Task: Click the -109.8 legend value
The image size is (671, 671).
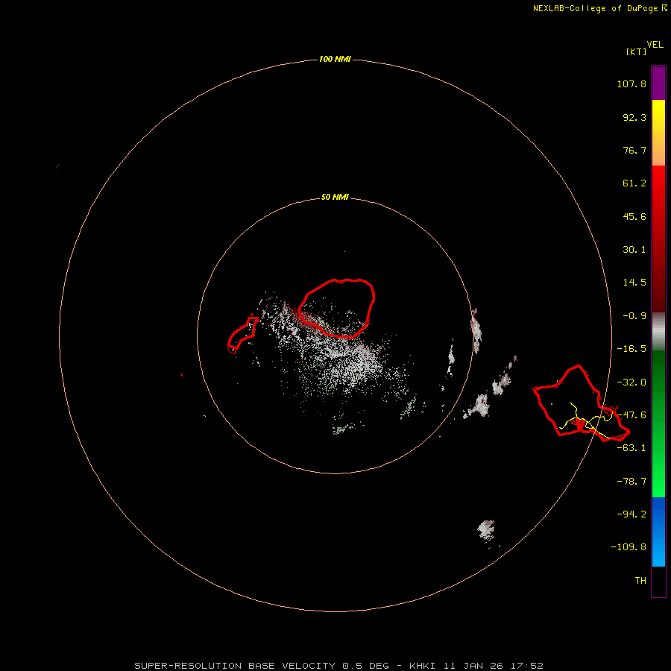Action: tap(629, 547)
